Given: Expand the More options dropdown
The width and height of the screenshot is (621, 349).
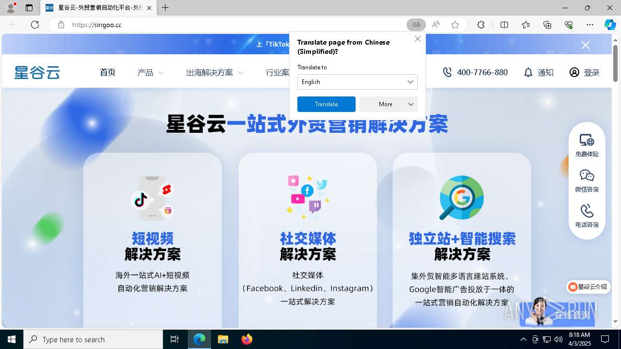Looking at the screenshot, I should coord(389,104).
